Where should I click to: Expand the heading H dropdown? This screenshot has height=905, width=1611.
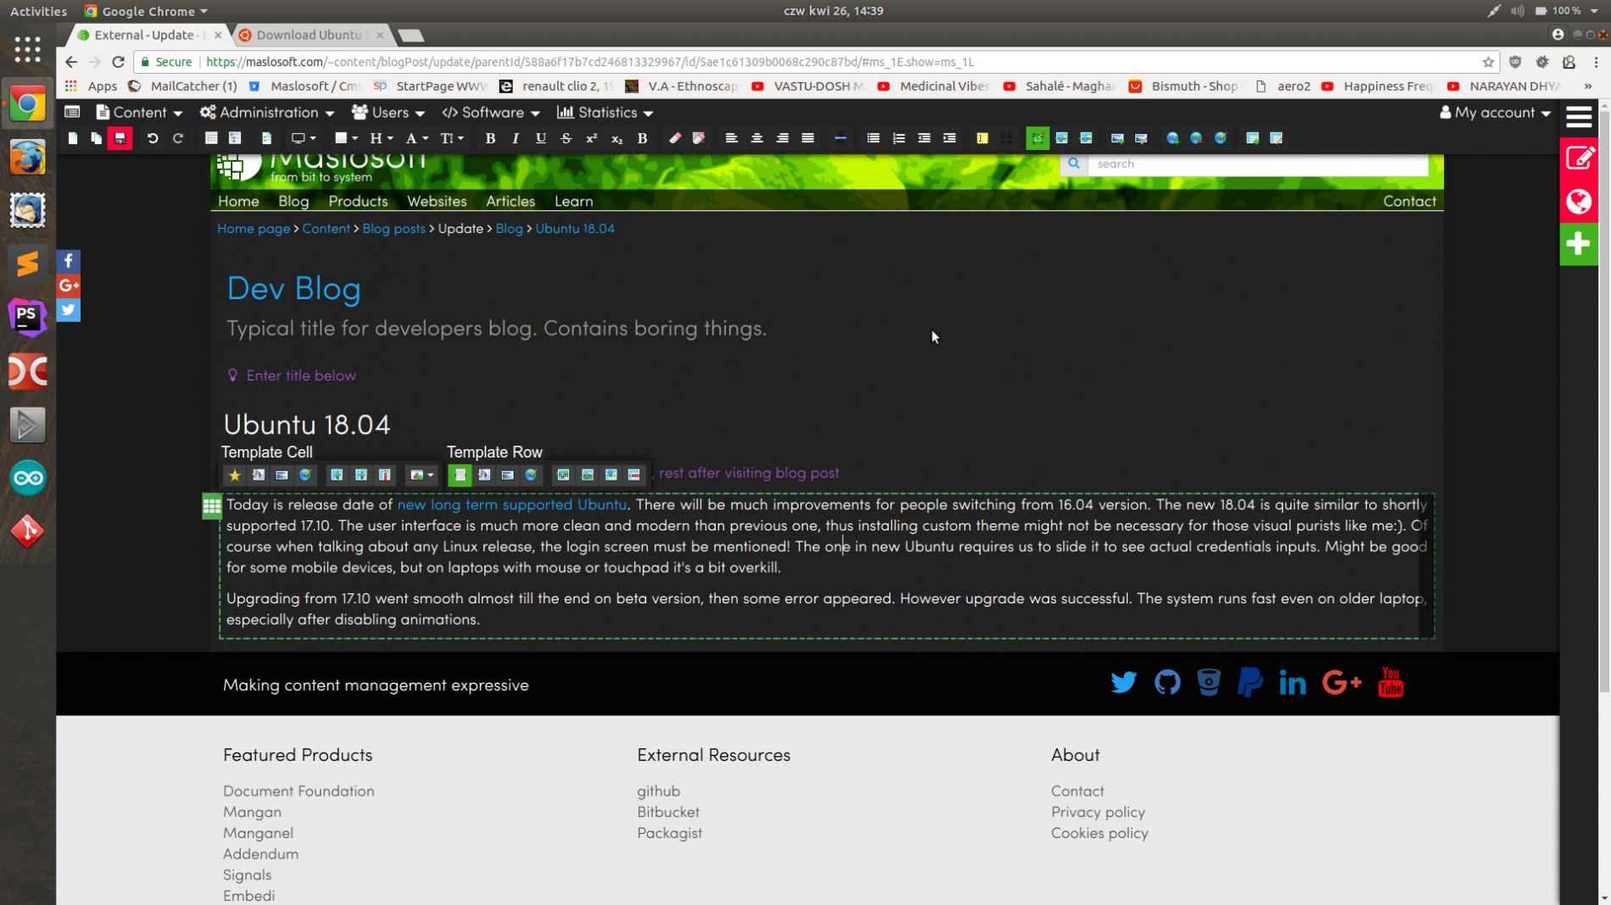click(381, 138)
